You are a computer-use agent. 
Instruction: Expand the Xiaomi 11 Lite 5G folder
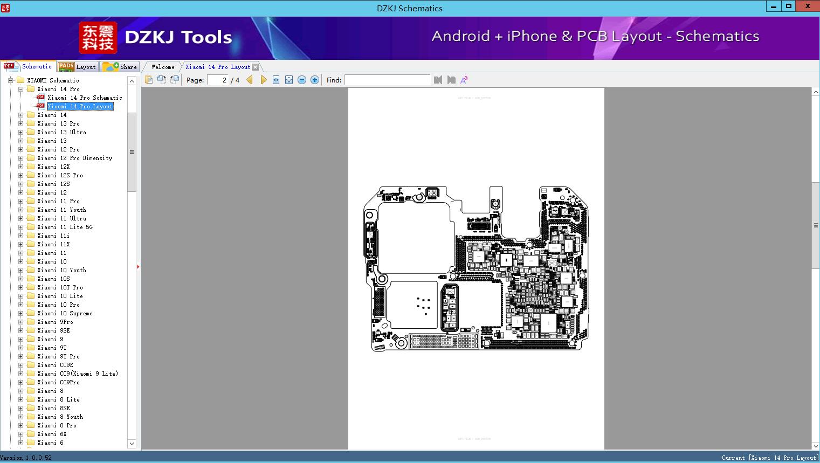click(20, 227)
